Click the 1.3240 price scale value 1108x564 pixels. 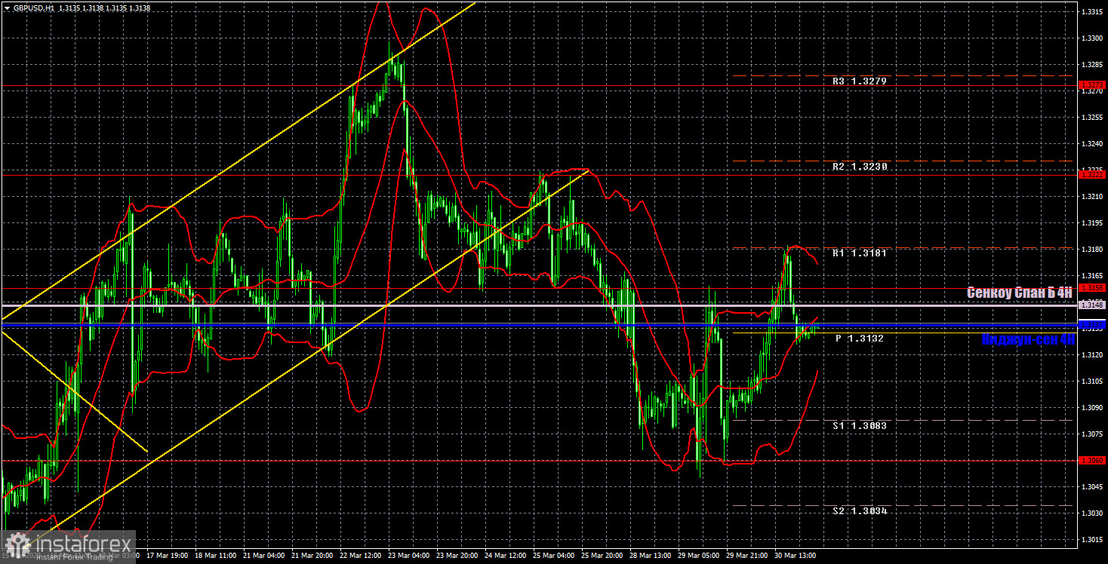pos(1092,144)
